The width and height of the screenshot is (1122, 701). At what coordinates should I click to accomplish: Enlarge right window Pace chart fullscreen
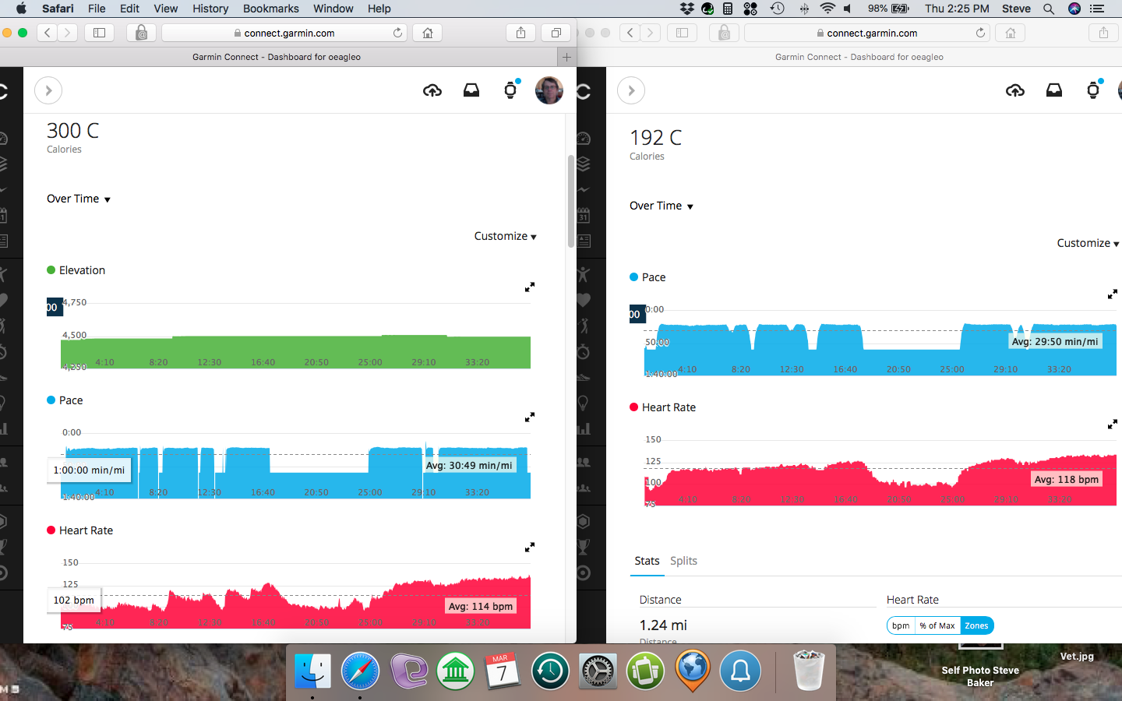coord(1113,294)
